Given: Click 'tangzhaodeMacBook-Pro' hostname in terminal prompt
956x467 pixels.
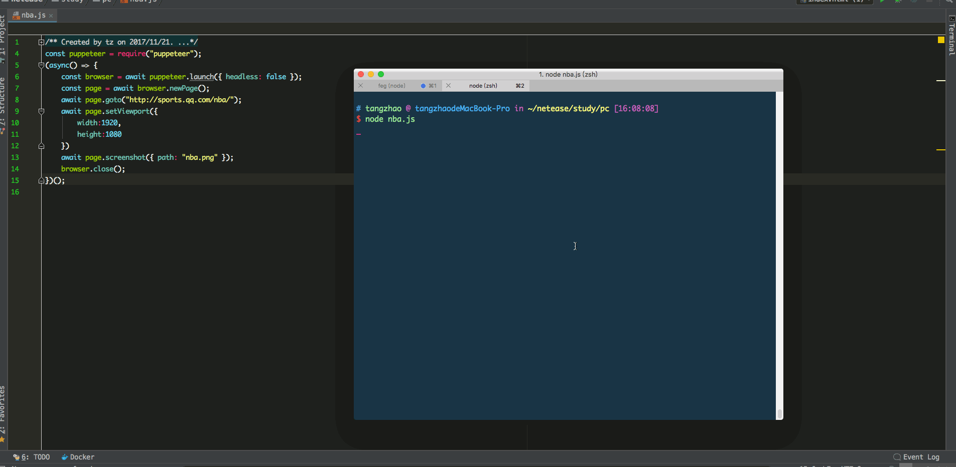Looking at the screenshot, I should [x=462, y=109].
